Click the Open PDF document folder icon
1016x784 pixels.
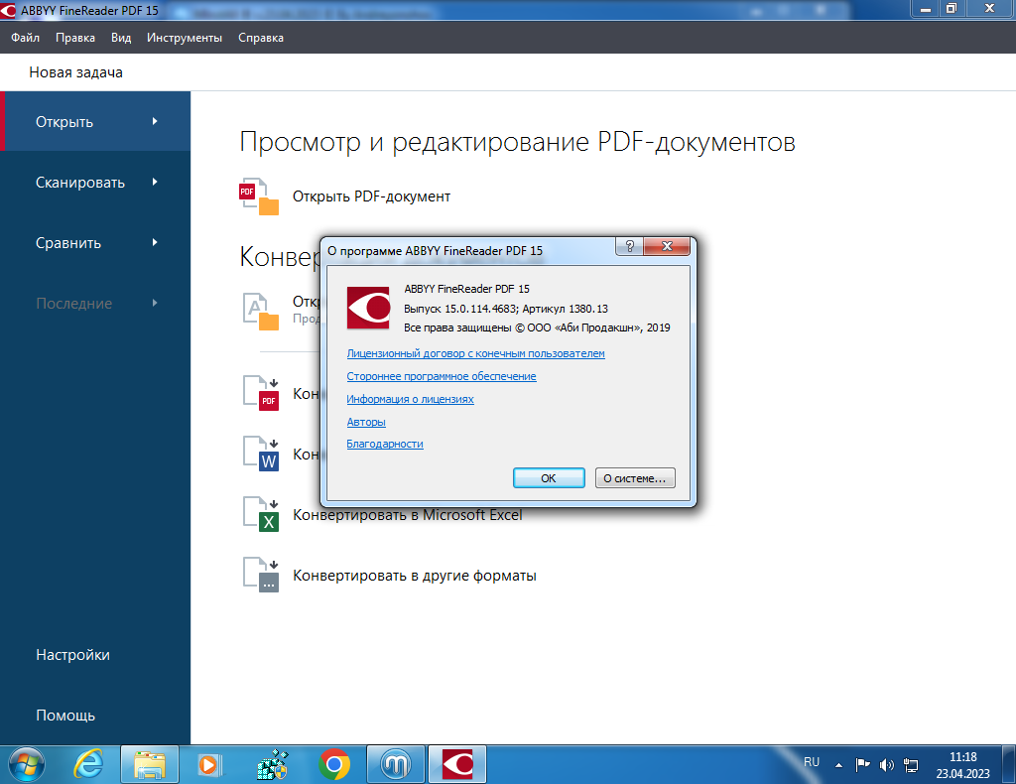click(259, 196)
